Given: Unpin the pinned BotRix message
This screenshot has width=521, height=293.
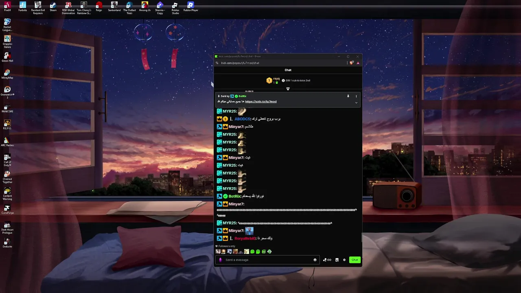Looking at the screenshot, I should coord(348,96).
